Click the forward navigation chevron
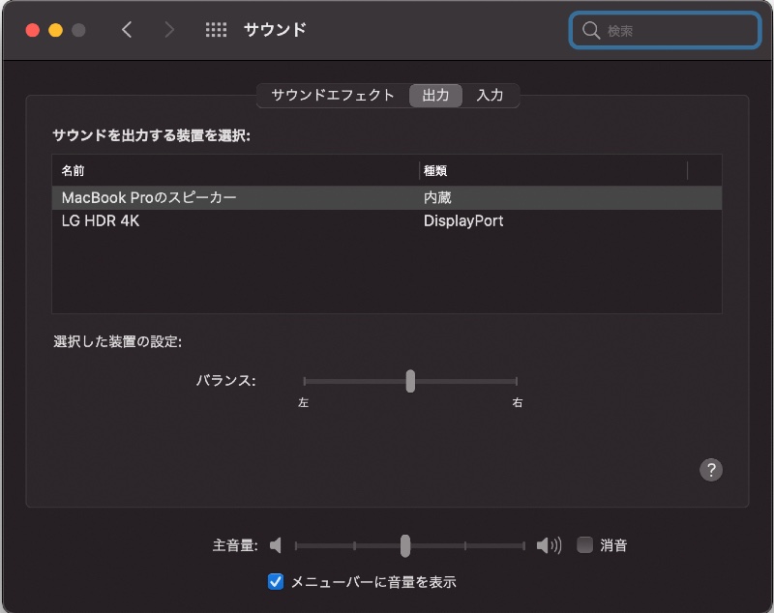Image resolution: width=774 pixels, height=613 pixels. 169,30
